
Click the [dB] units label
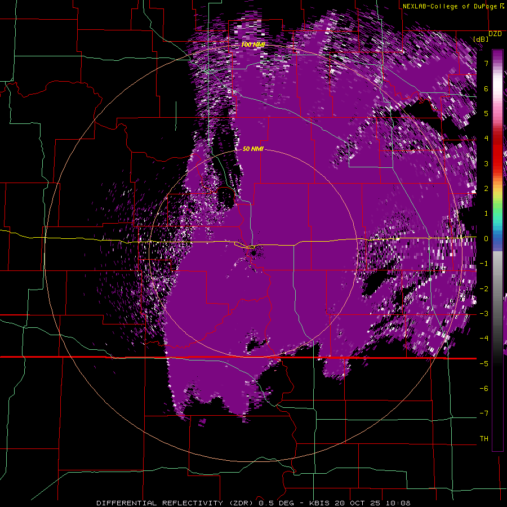click(481, 39)
